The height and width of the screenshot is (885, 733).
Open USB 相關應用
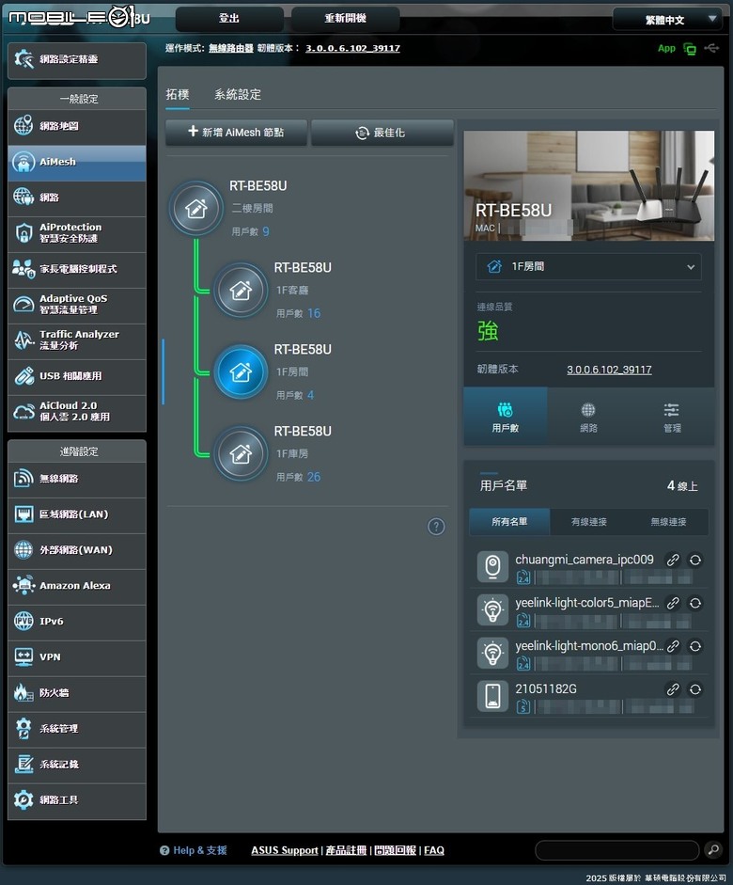pyautogui.click(x=77, y=376)
